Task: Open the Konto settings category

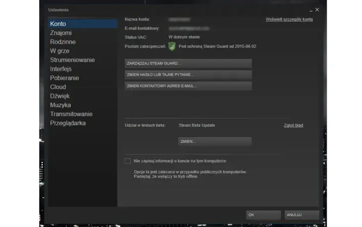Action: (82, 24)
